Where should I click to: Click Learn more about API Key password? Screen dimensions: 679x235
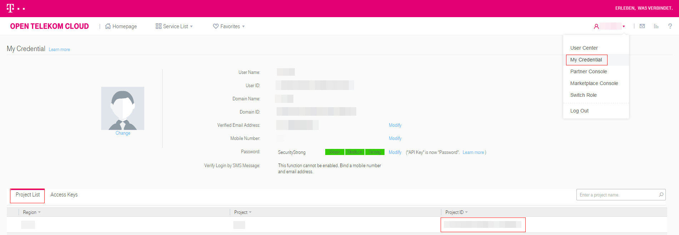pos(473,152)
